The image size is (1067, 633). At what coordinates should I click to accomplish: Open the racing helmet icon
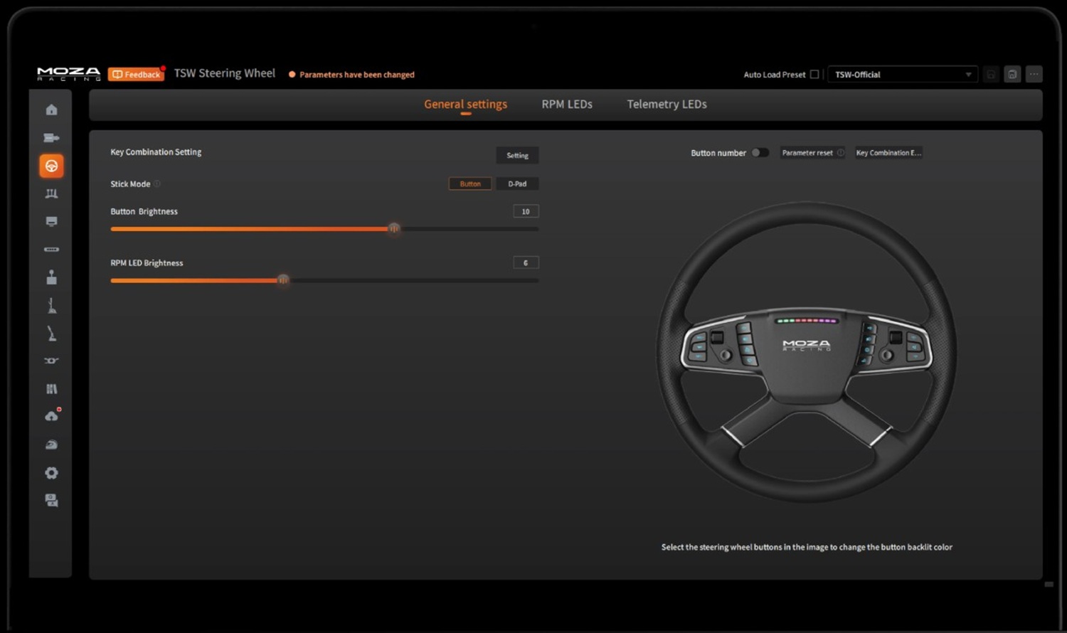click(51, 445)
